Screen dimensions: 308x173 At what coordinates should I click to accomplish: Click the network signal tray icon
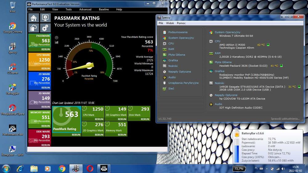[278, 169]
